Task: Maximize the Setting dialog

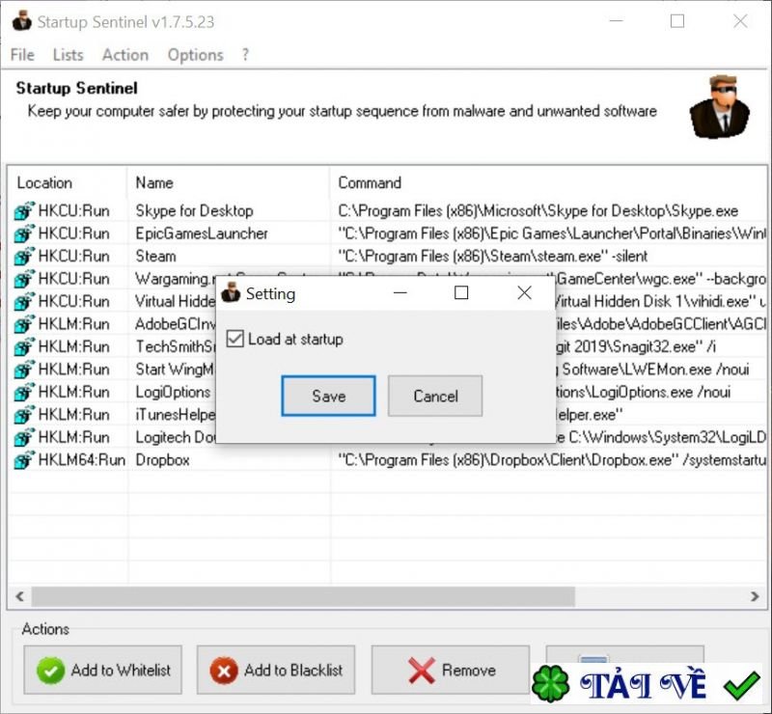Action: click(461, 292)
